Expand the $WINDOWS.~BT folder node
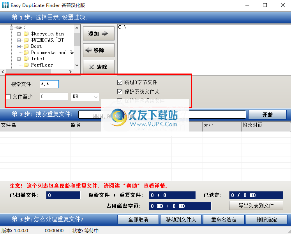The width and height of the screenshot is (291, 235). tap(19, 40)
